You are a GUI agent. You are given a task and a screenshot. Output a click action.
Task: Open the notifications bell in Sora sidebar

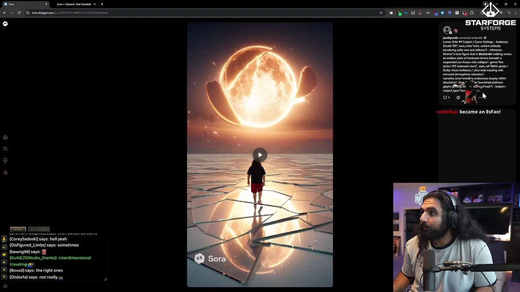(x=5, y=160)
